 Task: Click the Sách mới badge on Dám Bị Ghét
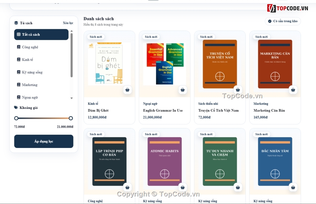96,37
